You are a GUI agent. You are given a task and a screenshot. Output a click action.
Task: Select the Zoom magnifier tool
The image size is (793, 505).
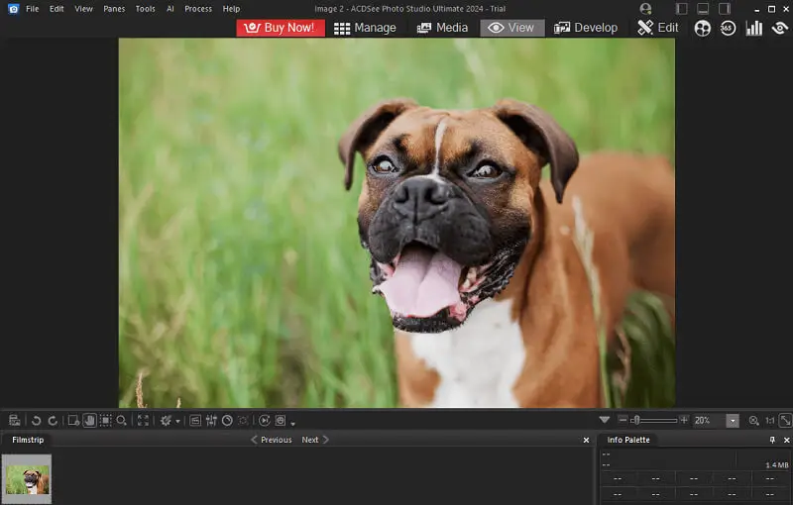(x=122, y=421)
